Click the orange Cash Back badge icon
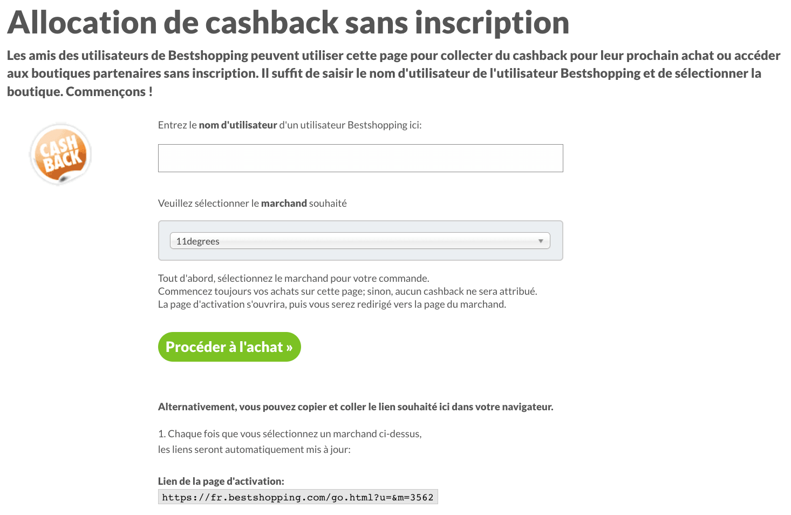The height and width of the screenshot is (515, 791). (x=60, y=154)
